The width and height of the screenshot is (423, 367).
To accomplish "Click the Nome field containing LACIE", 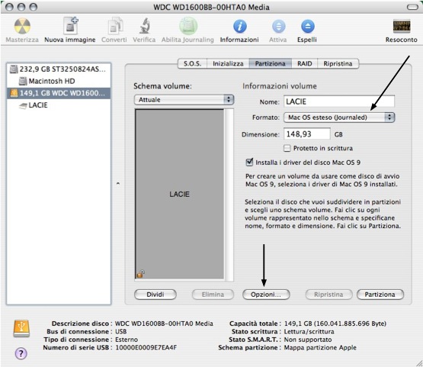I will click(339, 101).
